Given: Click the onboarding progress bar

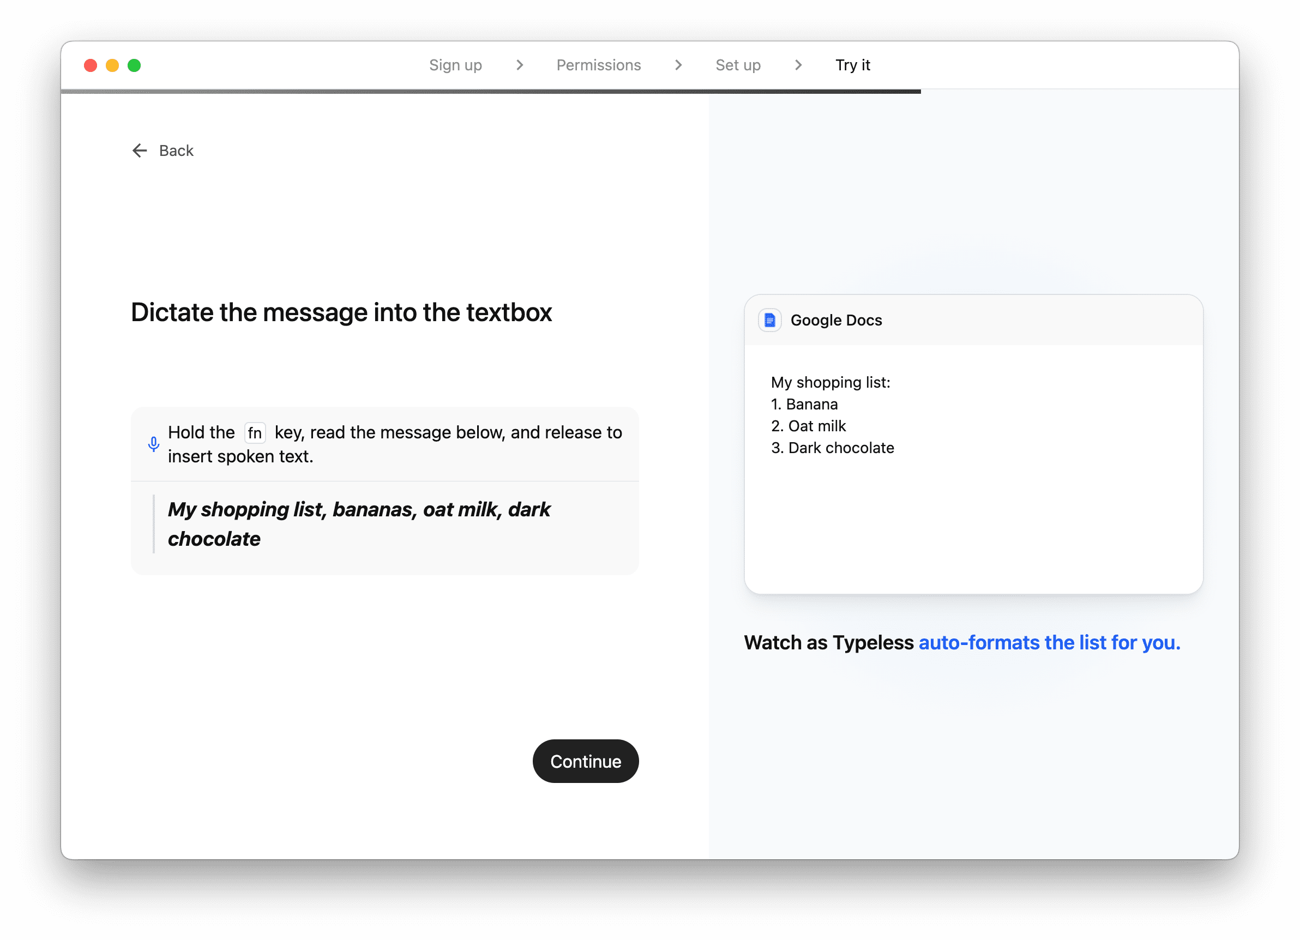Looking at the screenshot, I should 491,91.
